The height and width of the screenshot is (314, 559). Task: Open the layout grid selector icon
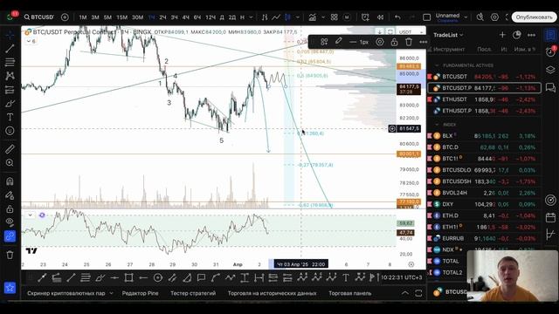pyautogui.click(x=334, y=17)
